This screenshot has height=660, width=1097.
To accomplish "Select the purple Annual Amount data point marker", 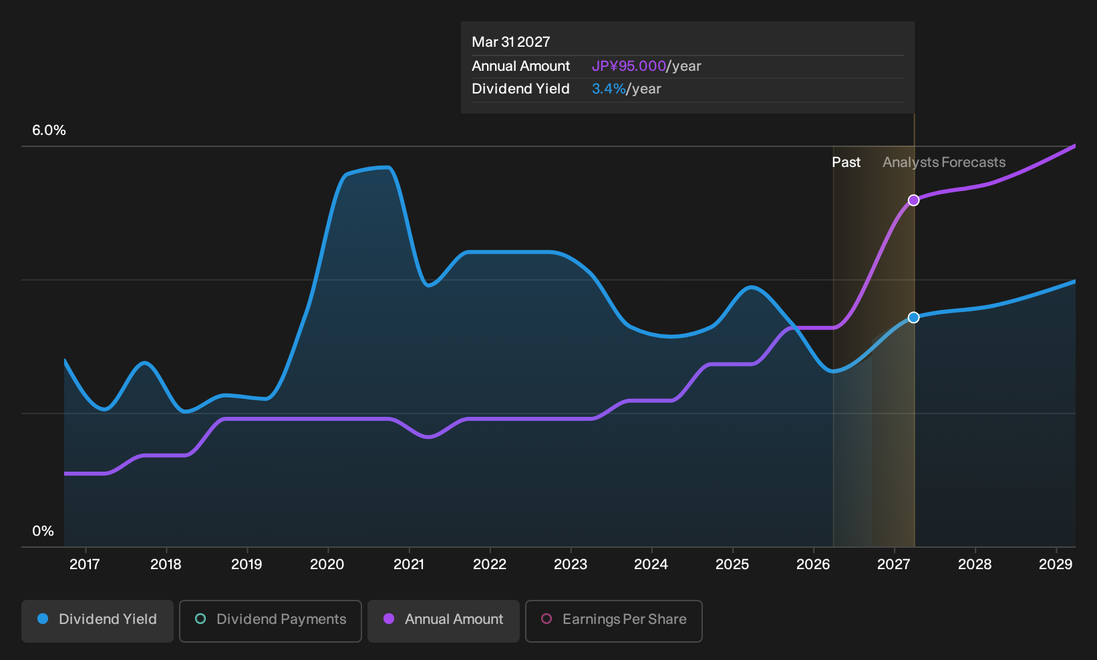I will (913, 200).
